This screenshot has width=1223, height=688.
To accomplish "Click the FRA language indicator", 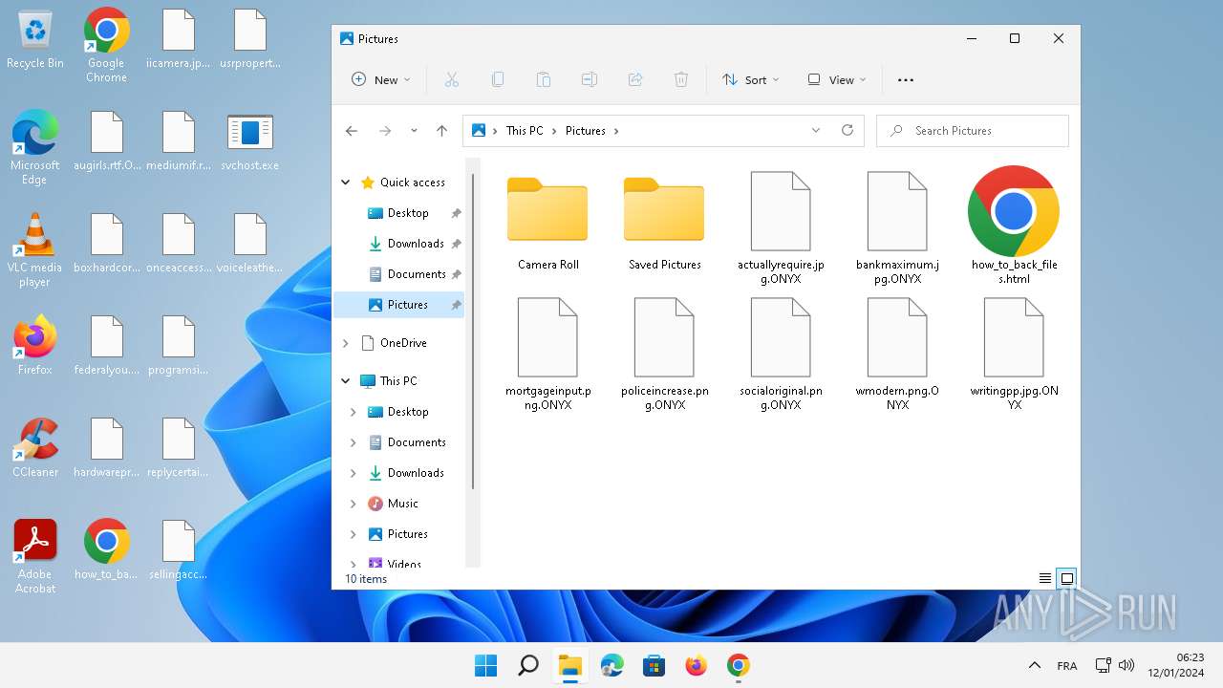I will [x=1067, y=666].
